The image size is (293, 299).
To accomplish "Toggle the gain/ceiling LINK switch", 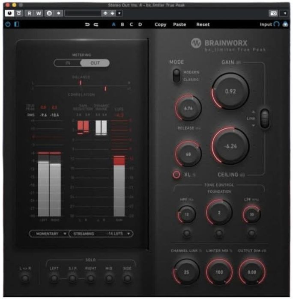I will (x=265, y=118).
